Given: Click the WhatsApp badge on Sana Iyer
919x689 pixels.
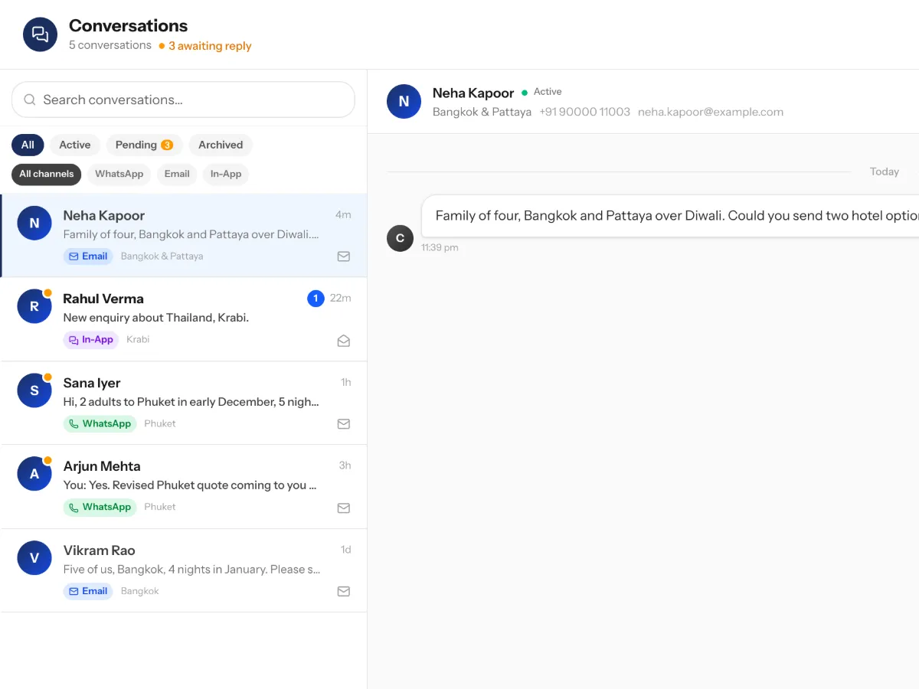Looking at the screenshot, I should 100,423.
